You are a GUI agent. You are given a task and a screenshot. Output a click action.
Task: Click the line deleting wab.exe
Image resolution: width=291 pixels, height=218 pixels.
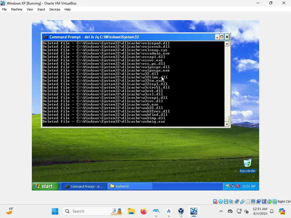pos(100,104)
